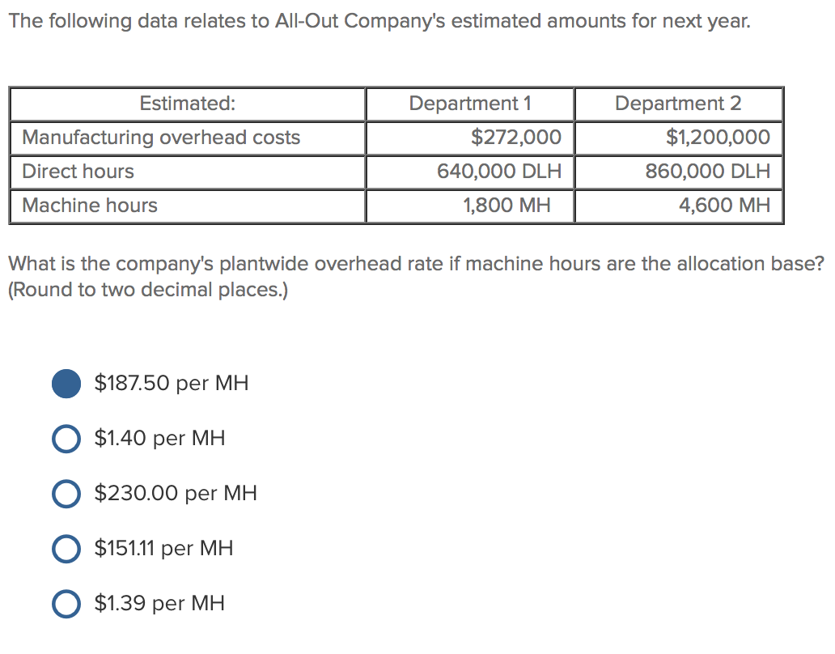Select the $230.00 per MH answer option
Image resolution: width=835 pixels, height=654 pixels.
click(x=66, y=494)
